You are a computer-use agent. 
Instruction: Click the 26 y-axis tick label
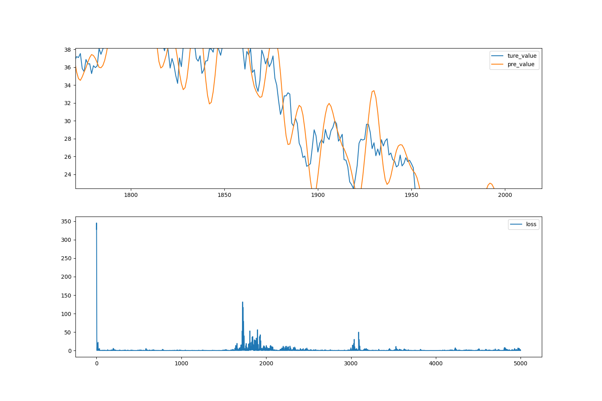(x=68, y=157)
